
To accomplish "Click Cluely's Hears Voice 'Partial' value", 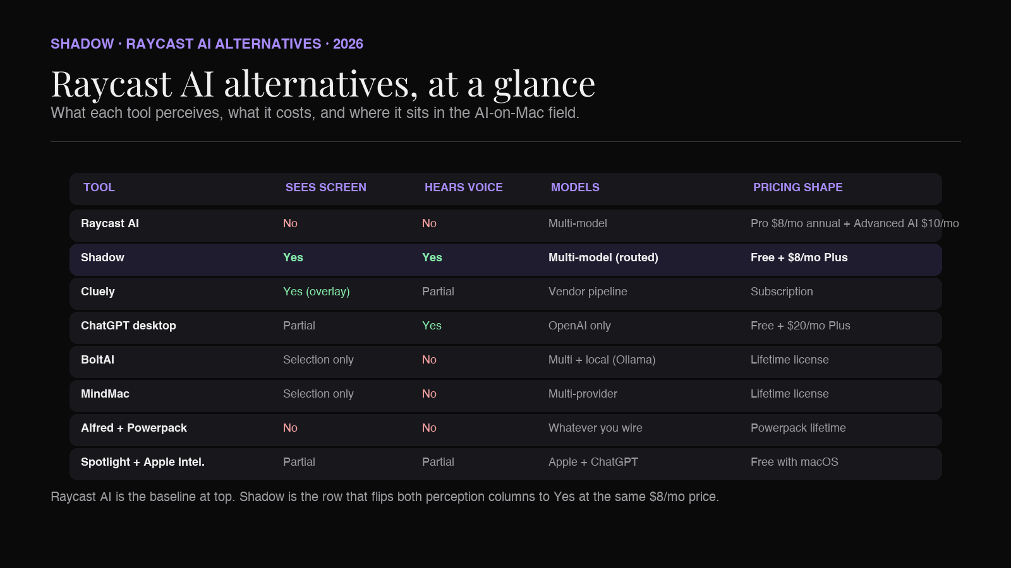I will [x=438, y=292].
